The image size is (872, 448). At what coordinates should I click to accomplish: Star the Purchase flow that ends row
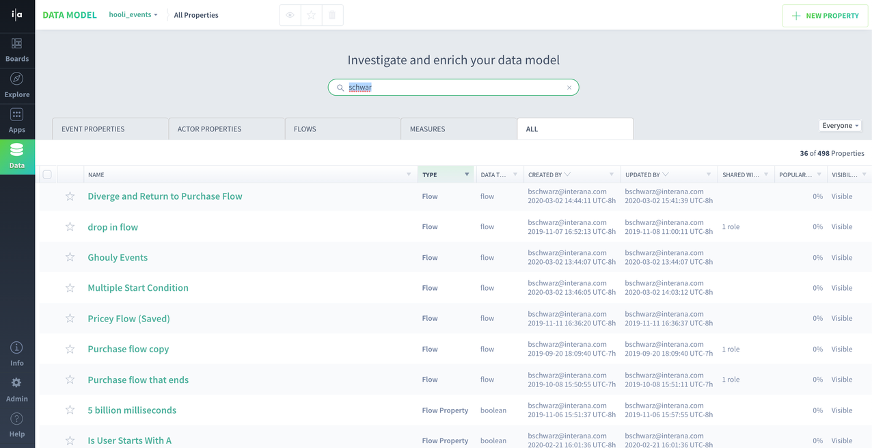[x=70, y=380]
